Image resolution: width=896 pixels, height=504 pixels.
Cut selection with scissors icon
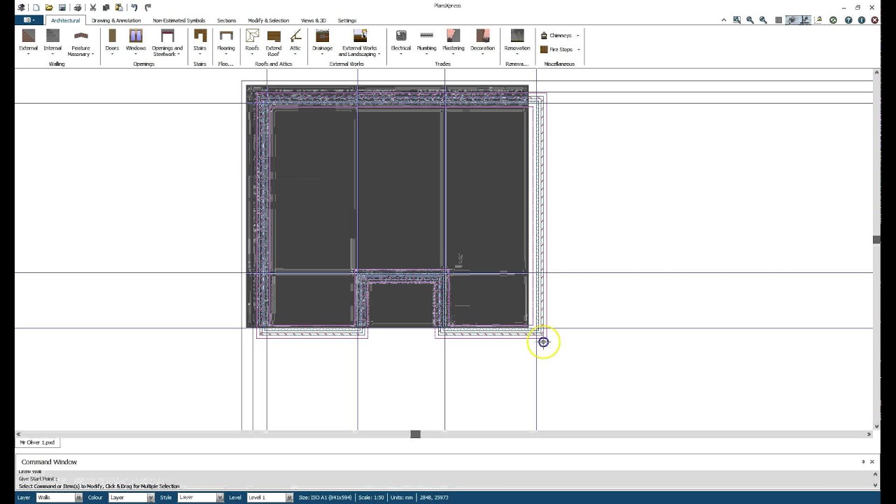coord(92,8)
